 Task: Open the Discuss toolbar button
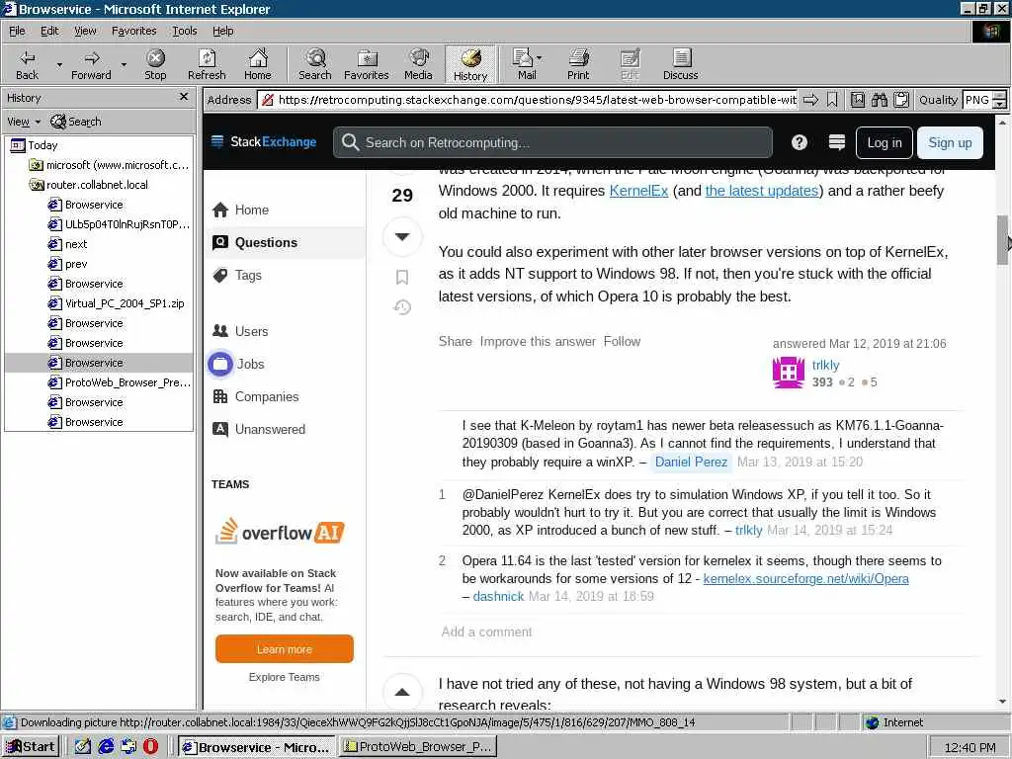tap(680, 64)
